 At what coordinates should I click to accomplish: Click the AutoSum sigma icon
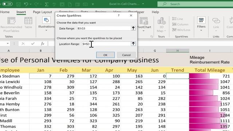(x=47, y=4)
